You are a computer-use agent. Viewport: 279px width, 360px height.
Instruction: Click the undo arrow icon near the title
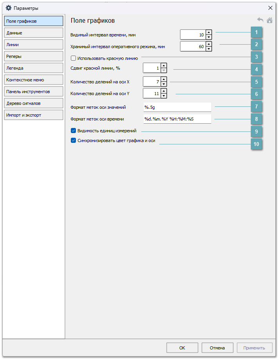(260, 20)
